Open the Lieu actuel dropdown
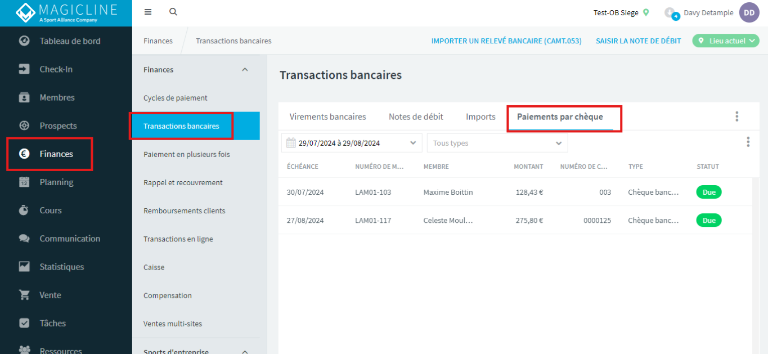This screenshot has height=354, width=768. pyautogui.click(x=726, y=41)
